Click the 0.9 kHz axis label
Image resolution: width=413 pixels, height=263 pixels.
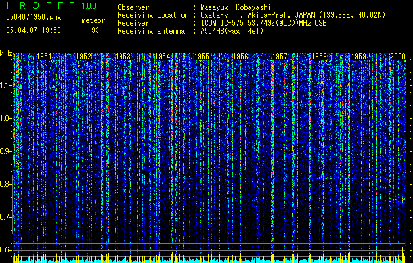(x=5, y=151)
